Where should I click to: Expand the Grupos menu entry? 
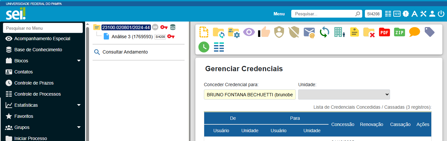pos(79,127)
